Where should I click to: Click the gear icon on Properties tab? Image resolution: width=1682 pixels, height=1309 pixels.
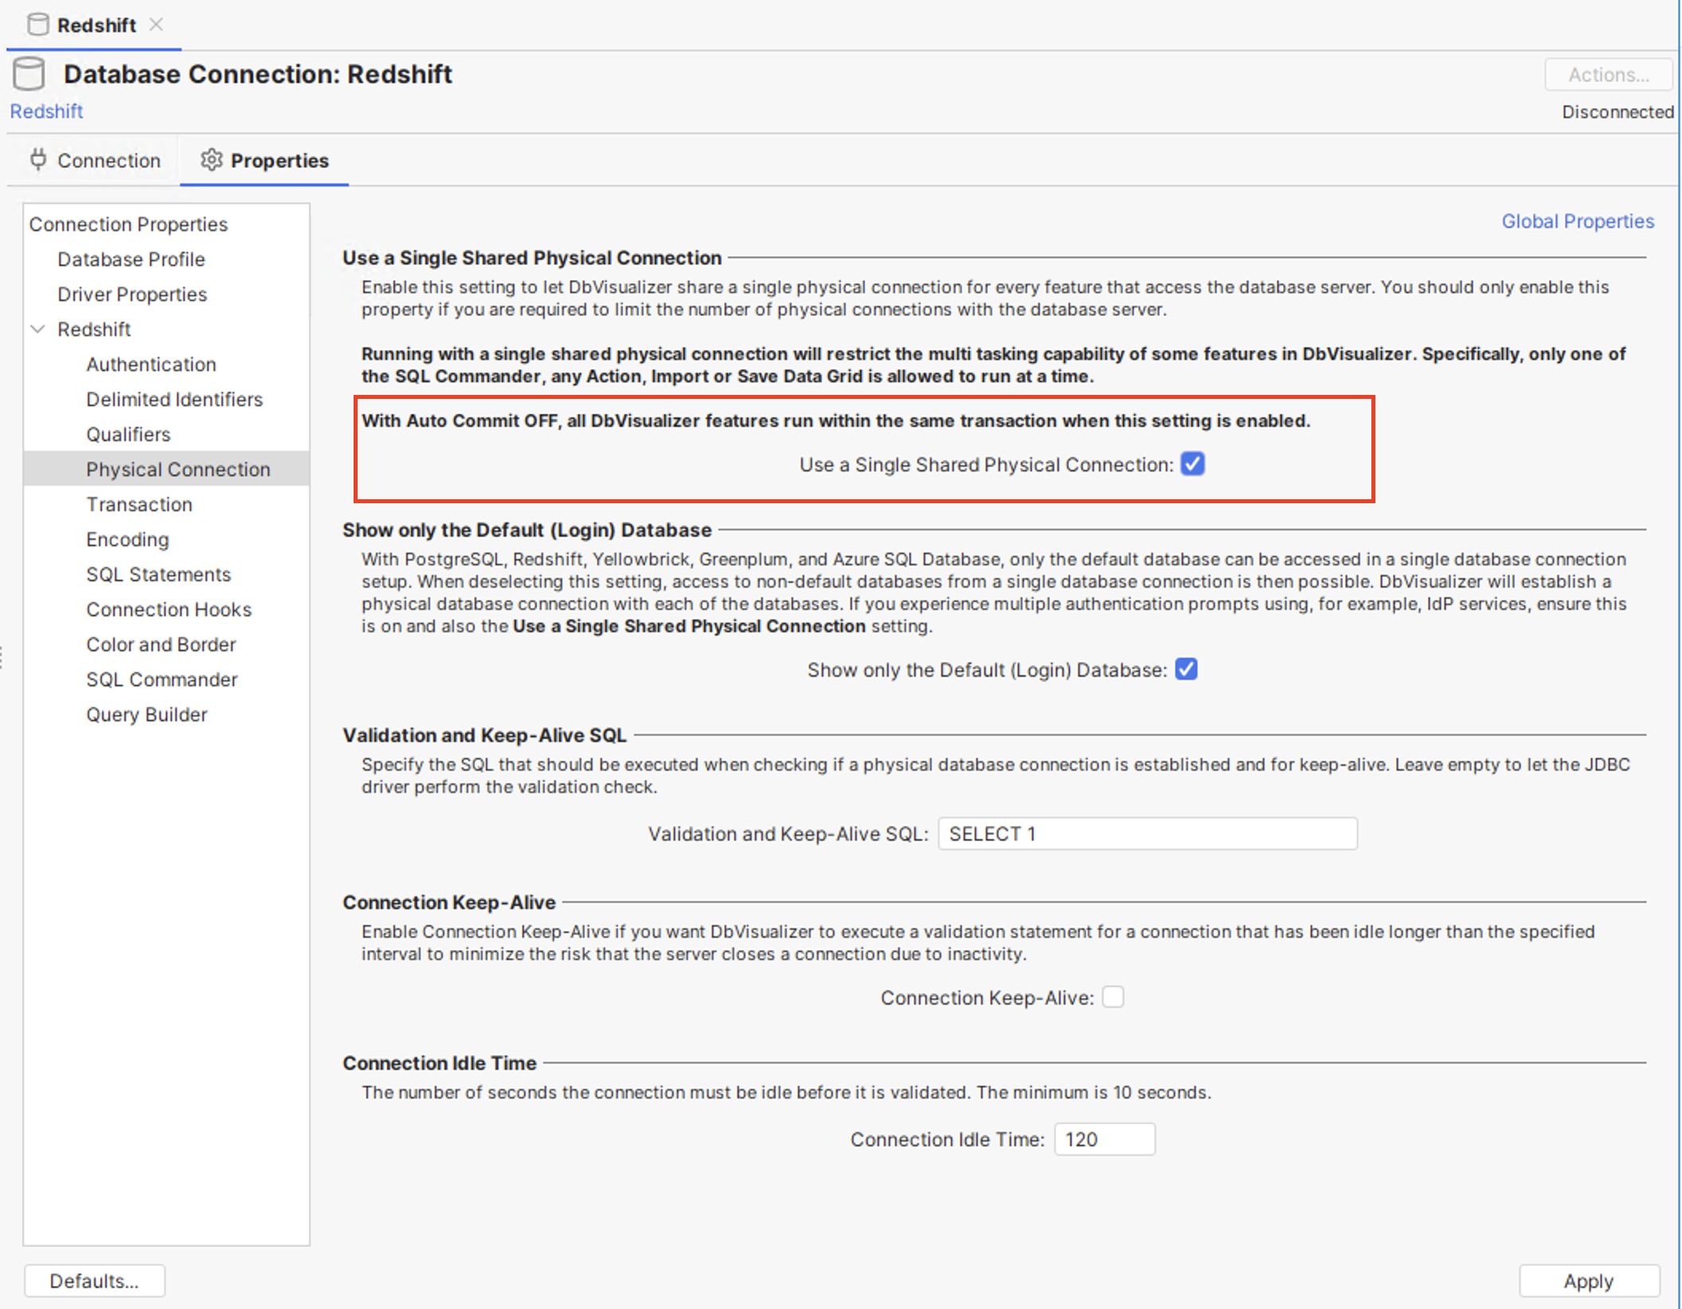pyautogui.click(x=211, y=160)
